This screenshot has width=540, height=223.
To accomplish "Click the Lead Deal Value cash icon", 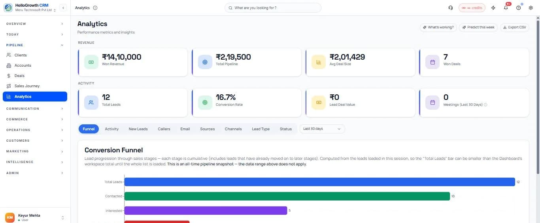I will pyautogui.click(x=319, y=103).
